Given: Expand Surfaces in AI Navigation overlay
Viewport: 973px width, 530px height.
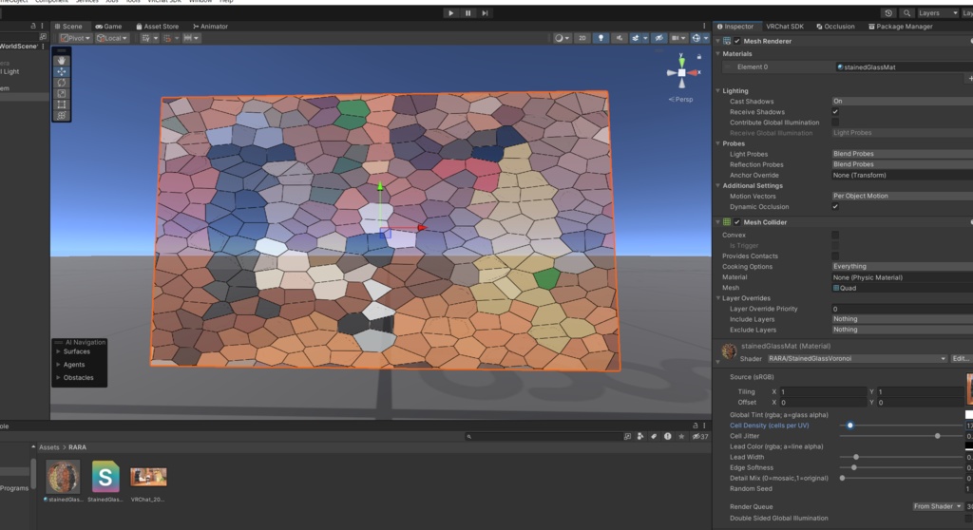Looking at the screenshot, I should pyautogui.click(x=59, y=351).
